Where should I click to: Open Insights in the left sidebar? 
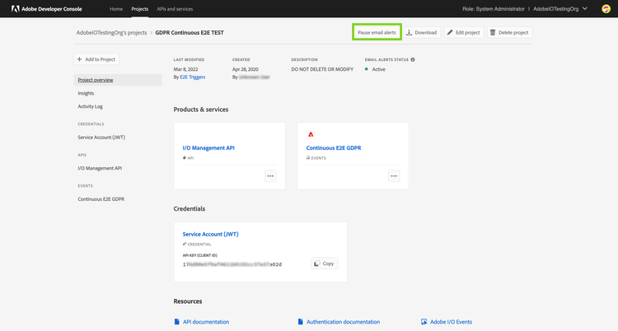pyautogui.click(x=86, y=93)
